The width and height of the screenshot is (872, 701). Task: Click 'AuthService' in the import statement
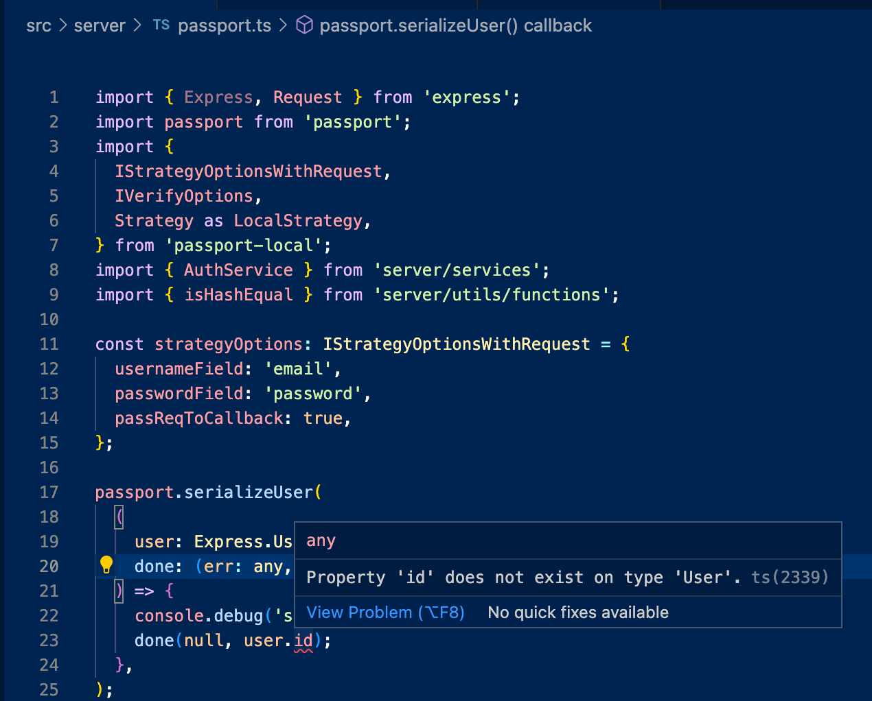pyautogui.click(x=238, y=270)
